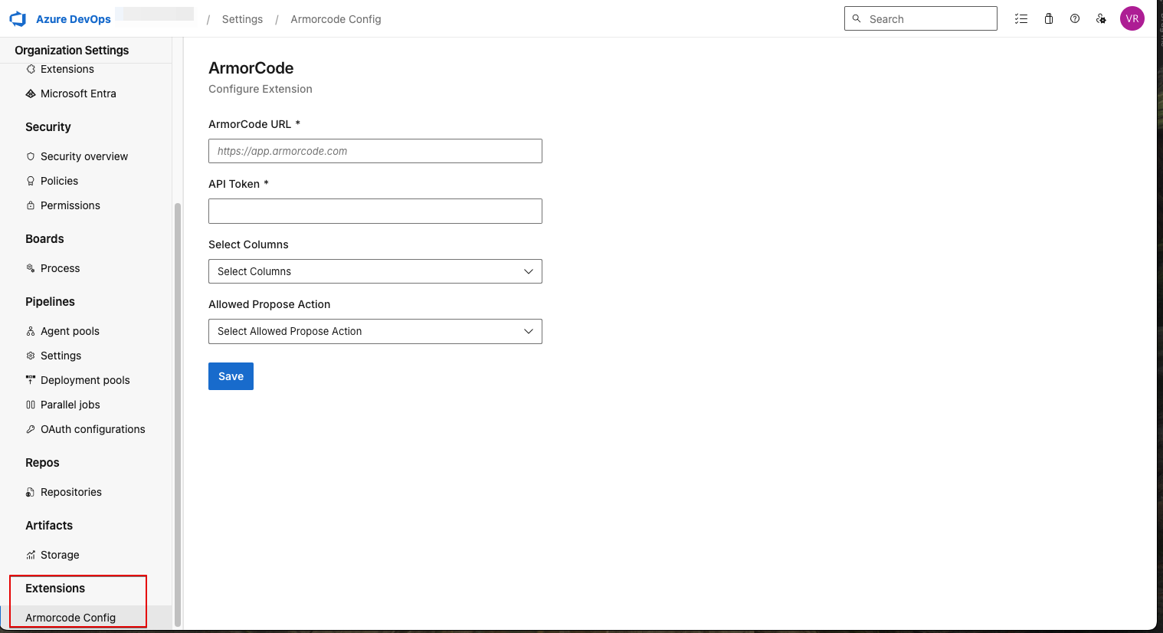Open the Azure DevOps marketplace shopping bag icon

1048,18
